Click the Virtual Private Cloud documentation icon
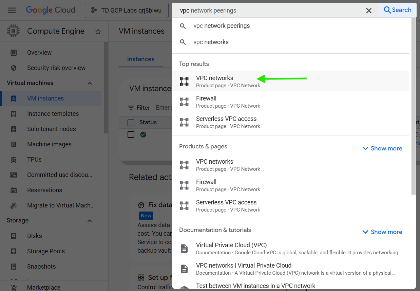 (x=184, y=249)
